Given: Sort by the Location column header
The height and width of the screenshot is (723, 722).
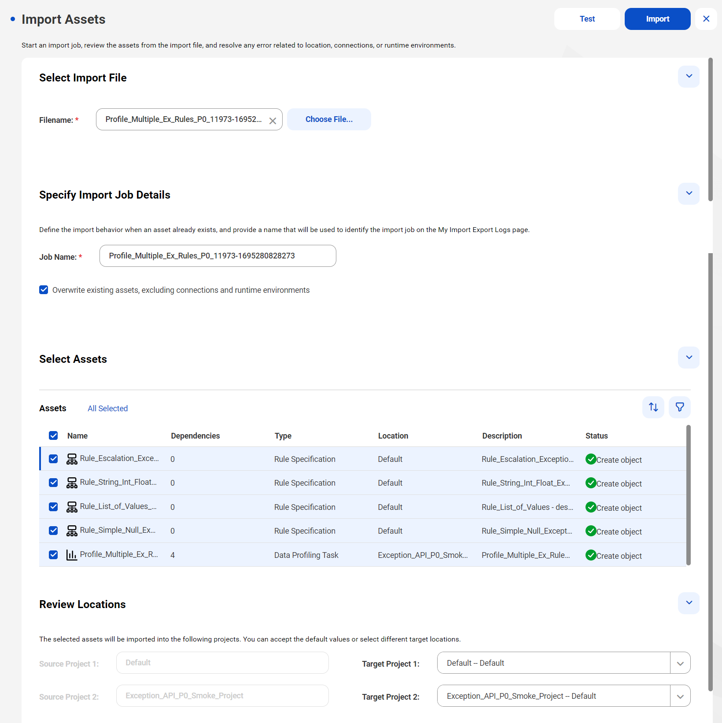Looking at the screenshot, I should pos(393,436).
